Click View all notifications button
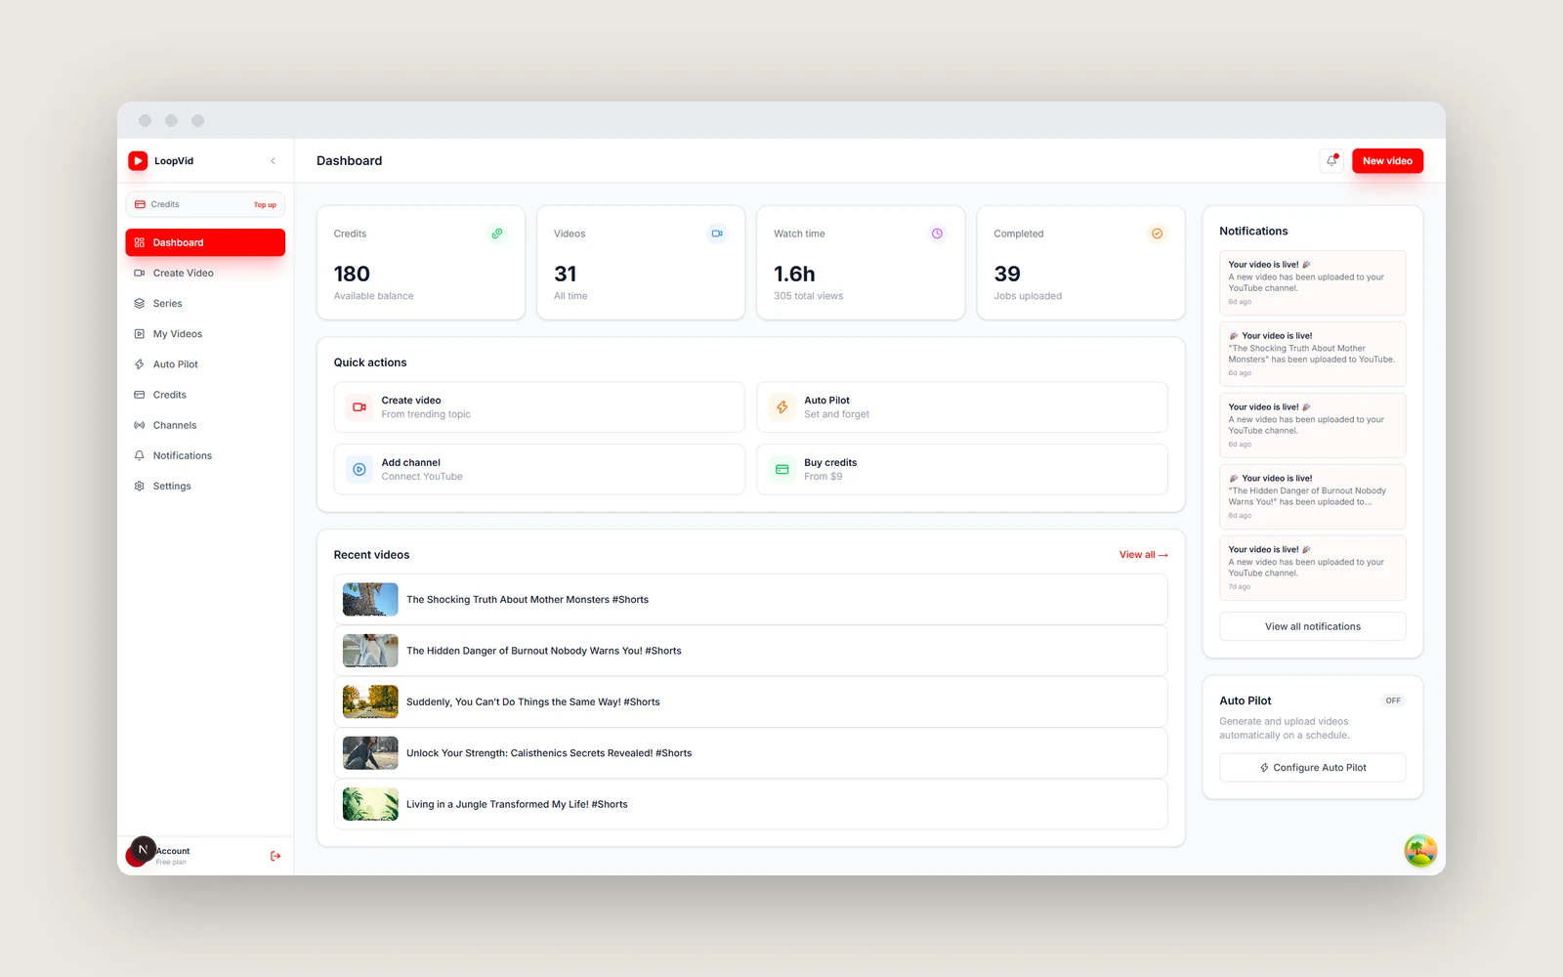1563x977 pixels. click(x=1312, y=626)
